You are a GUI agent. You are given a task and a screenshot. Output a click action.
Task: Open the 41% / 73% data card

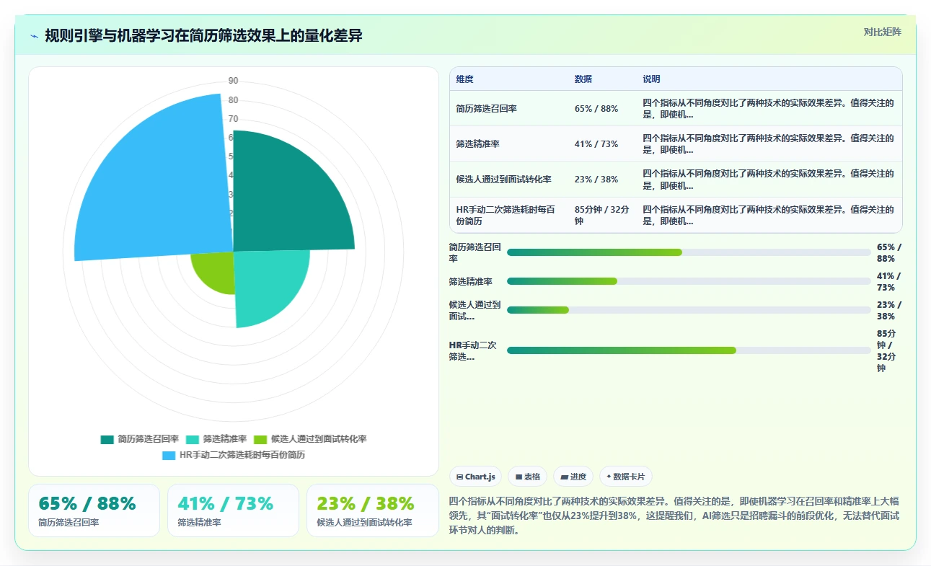point(233,510)
